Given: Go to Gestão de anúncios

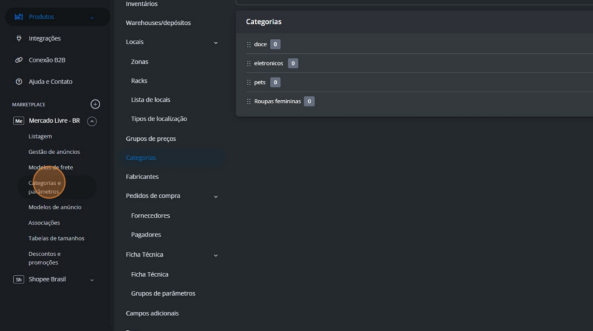Looking at the screenshot, I should tap(54, 152).
